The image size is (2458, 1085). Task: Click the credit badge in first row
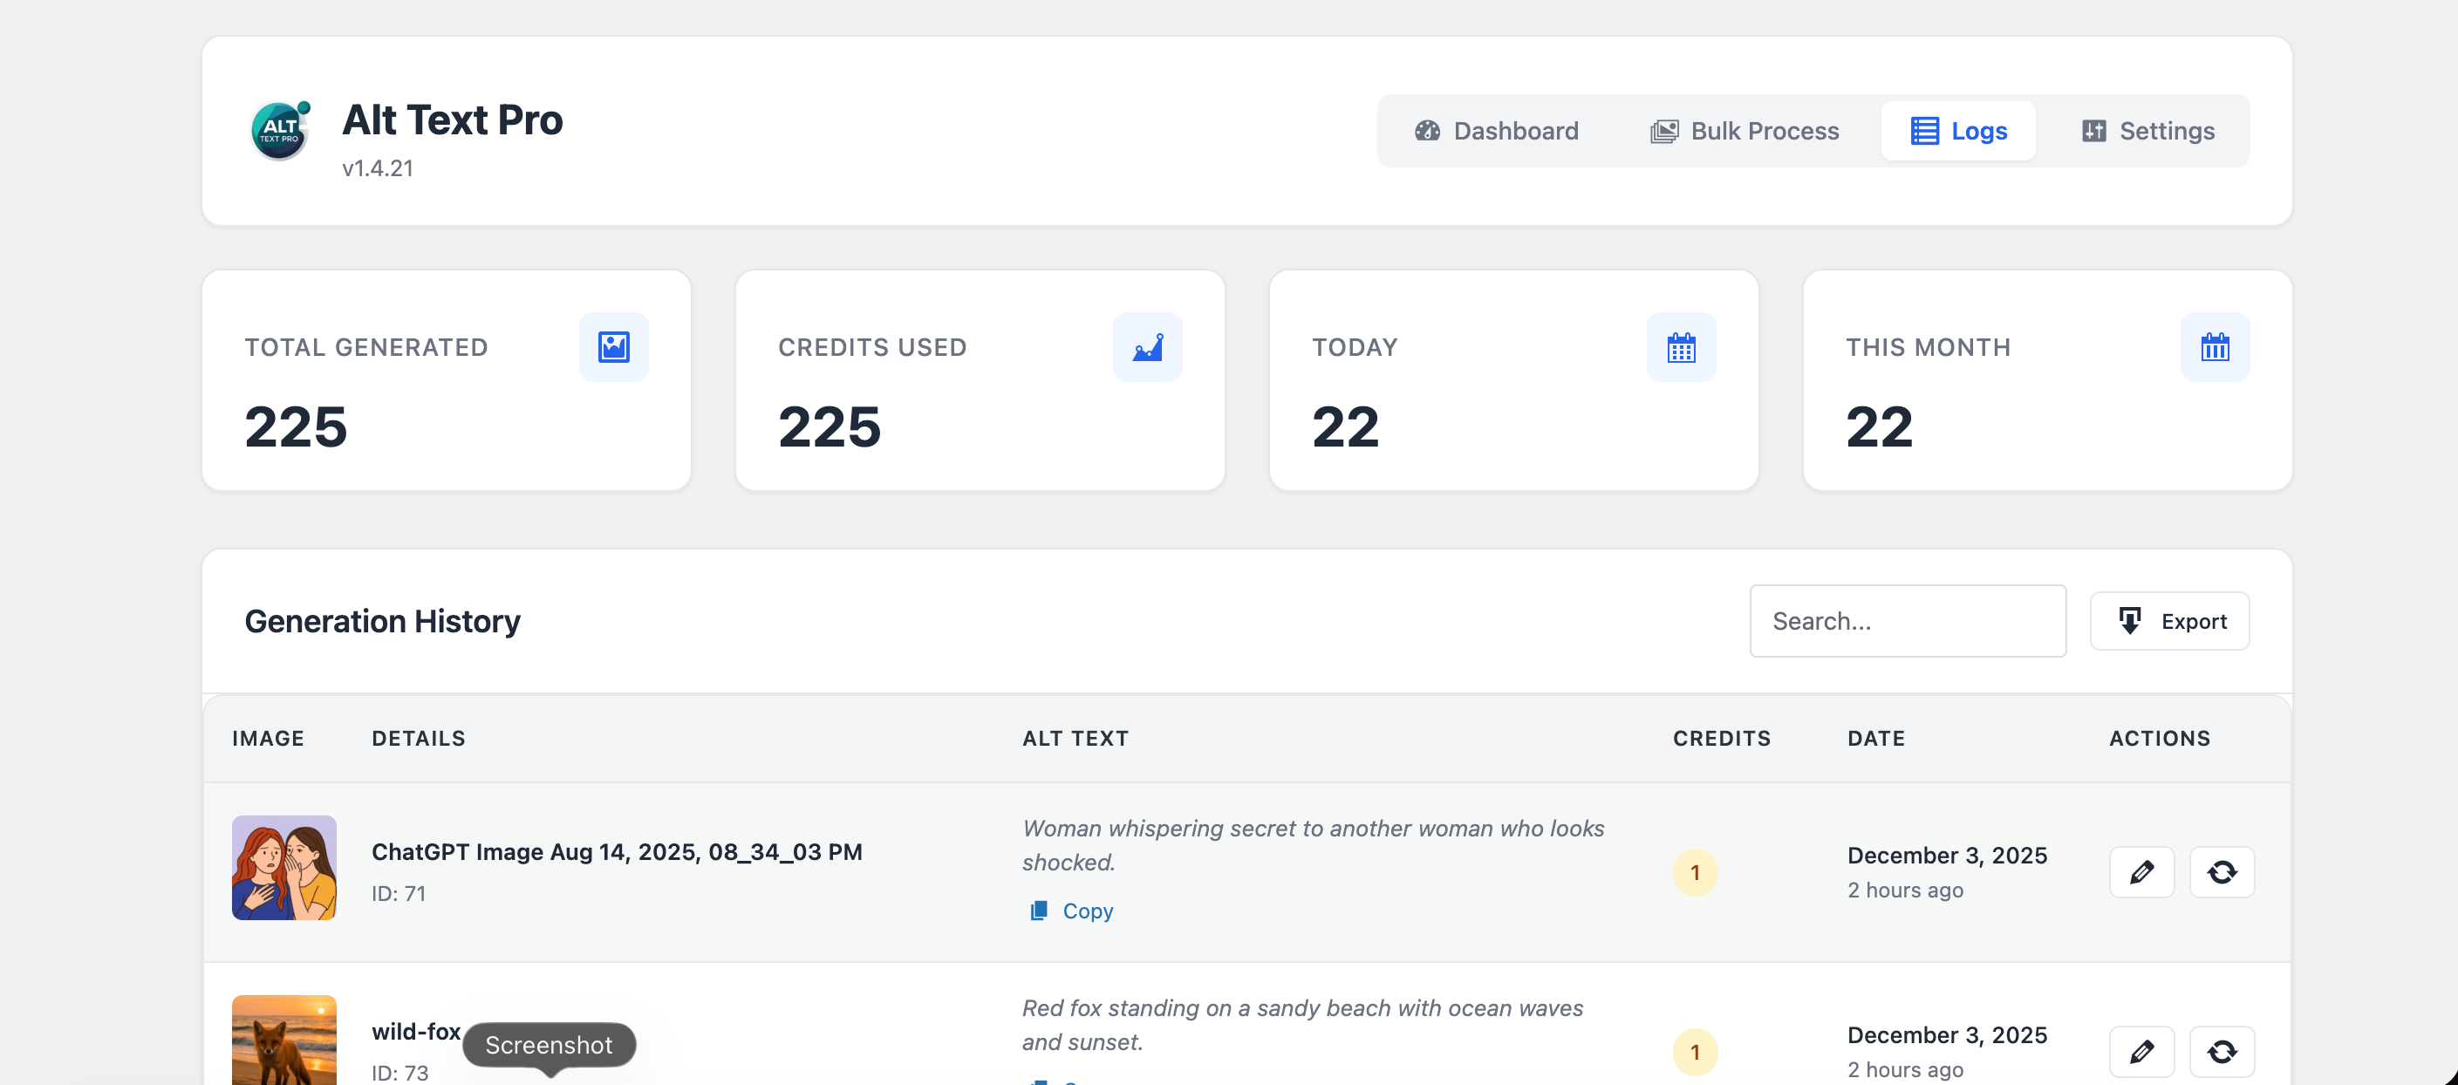click(x=1695, y=872)
